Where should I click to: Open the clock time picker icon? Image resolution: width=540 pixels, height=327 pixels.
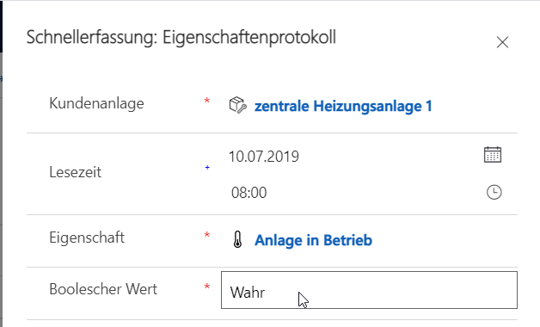494,192
